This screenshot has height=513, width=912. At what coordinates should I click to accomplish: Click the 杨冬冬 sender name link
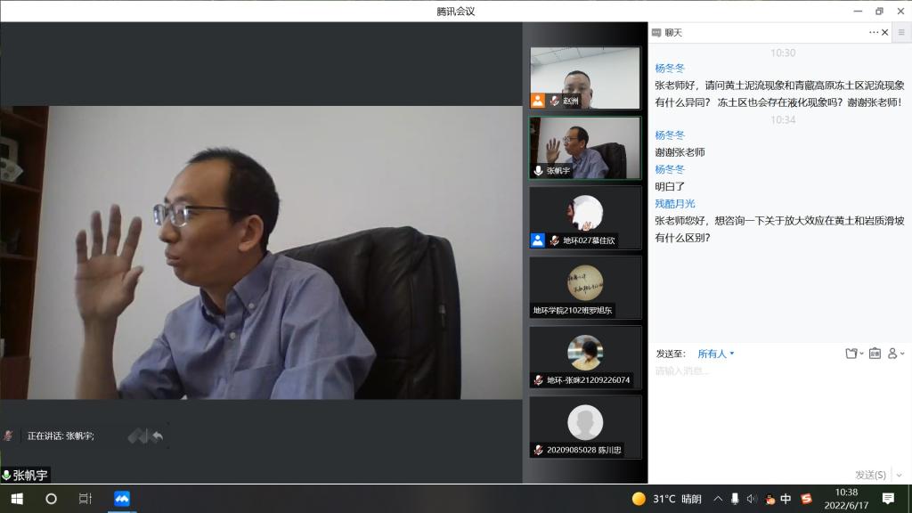(670, 68)
